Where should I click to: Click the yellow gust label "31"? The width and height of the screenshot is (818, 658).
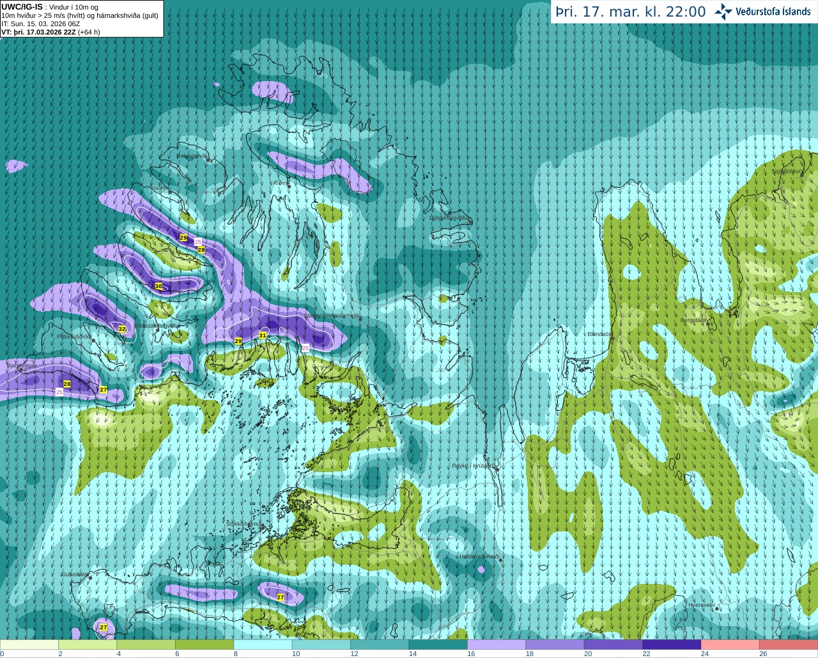pyautogui.click(x=263, y=335)
